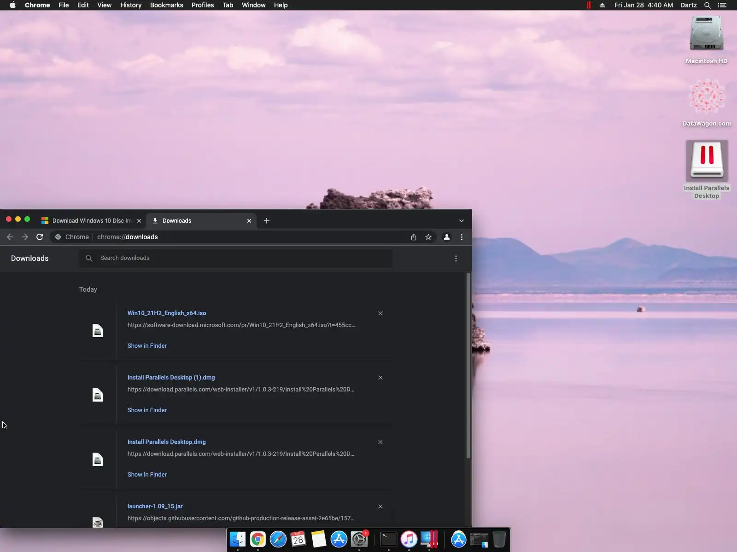Open the launcher-1.09_15.jar download link

[x=155, y=506]
